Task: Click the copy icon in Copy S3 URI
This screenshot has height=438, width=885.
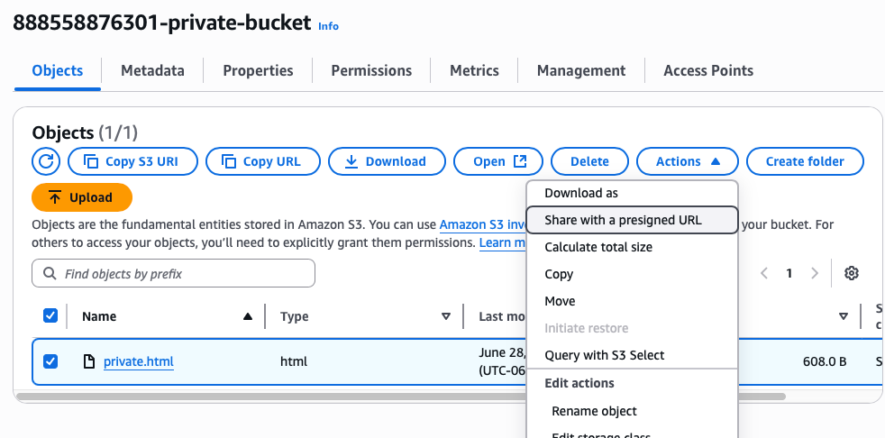Action: coord(91,161)
